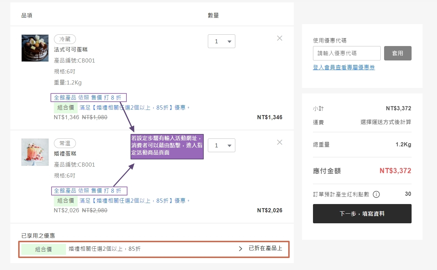Remove 婚禮蛋糕 with its X icon
The width and height of the screenshot is (437, 270).
pos(280,142)
